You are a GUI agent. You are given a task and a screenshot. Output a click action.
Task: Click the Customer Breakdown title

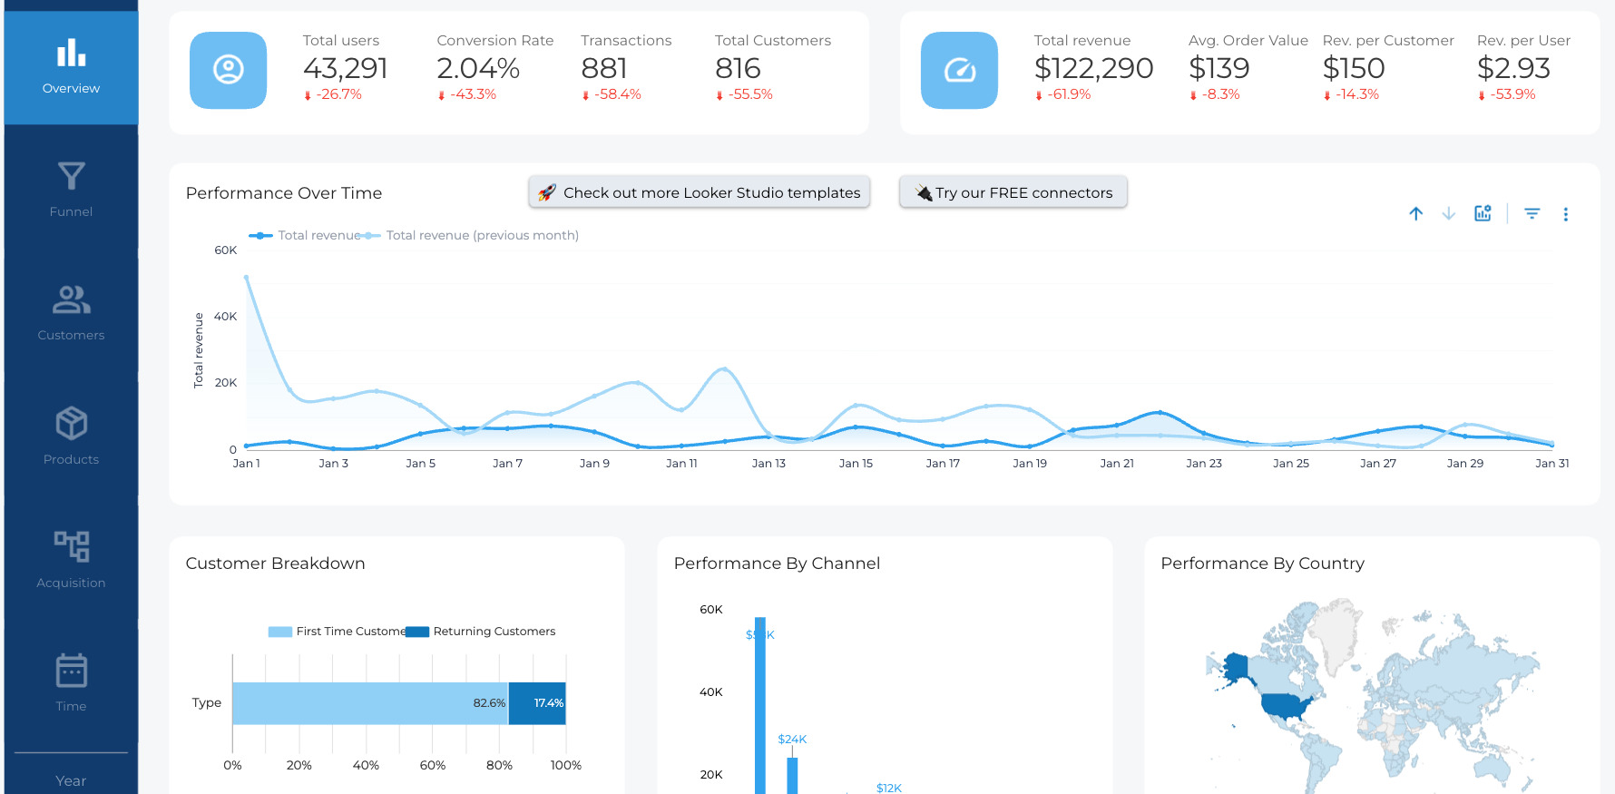[x=275, y=564]
